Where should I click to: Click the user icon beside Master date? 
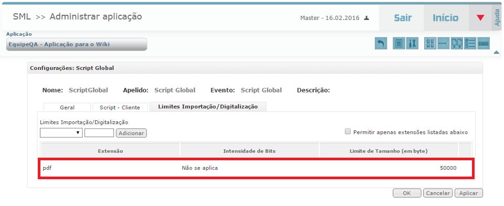point(366,18)
